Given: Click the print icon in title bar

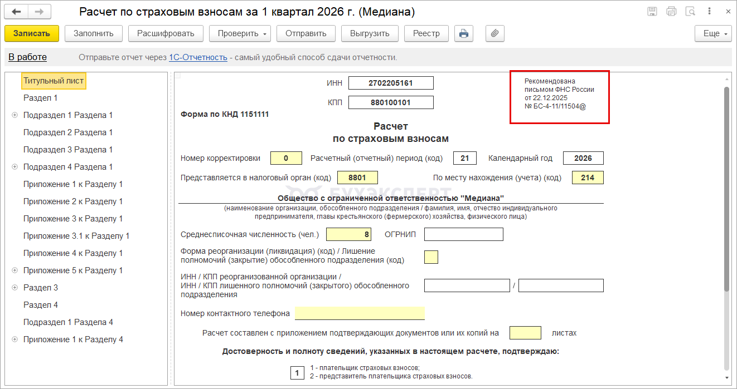Looking at the screenshot, I should 671,11.
